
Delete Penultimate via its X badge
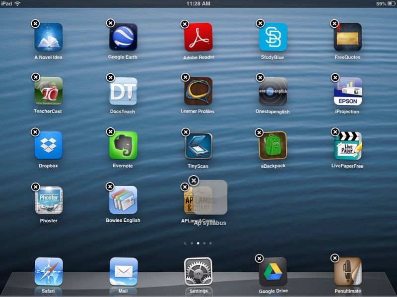tap(335, 258)
